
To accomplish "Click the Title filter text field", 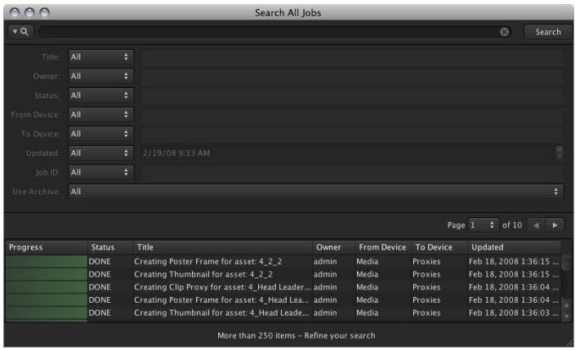I will (x=351, y=57).
